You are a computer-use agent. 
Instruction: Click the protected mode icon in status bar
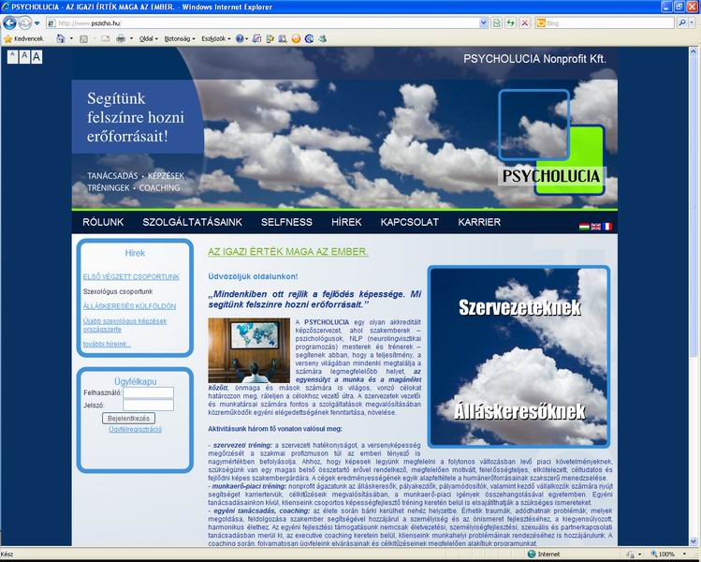[x=630, y=555]
